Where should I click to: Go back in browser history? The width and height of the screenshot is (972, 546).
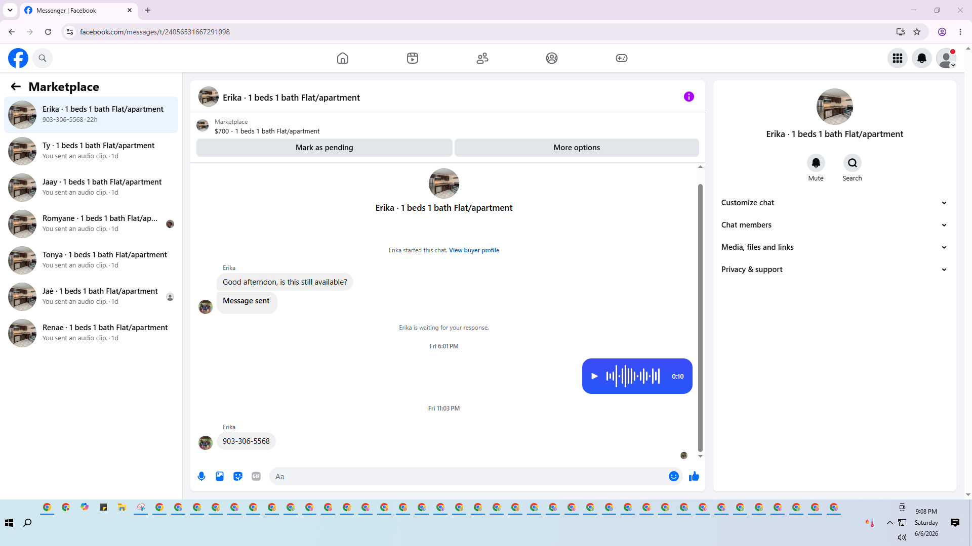point(12,32)
